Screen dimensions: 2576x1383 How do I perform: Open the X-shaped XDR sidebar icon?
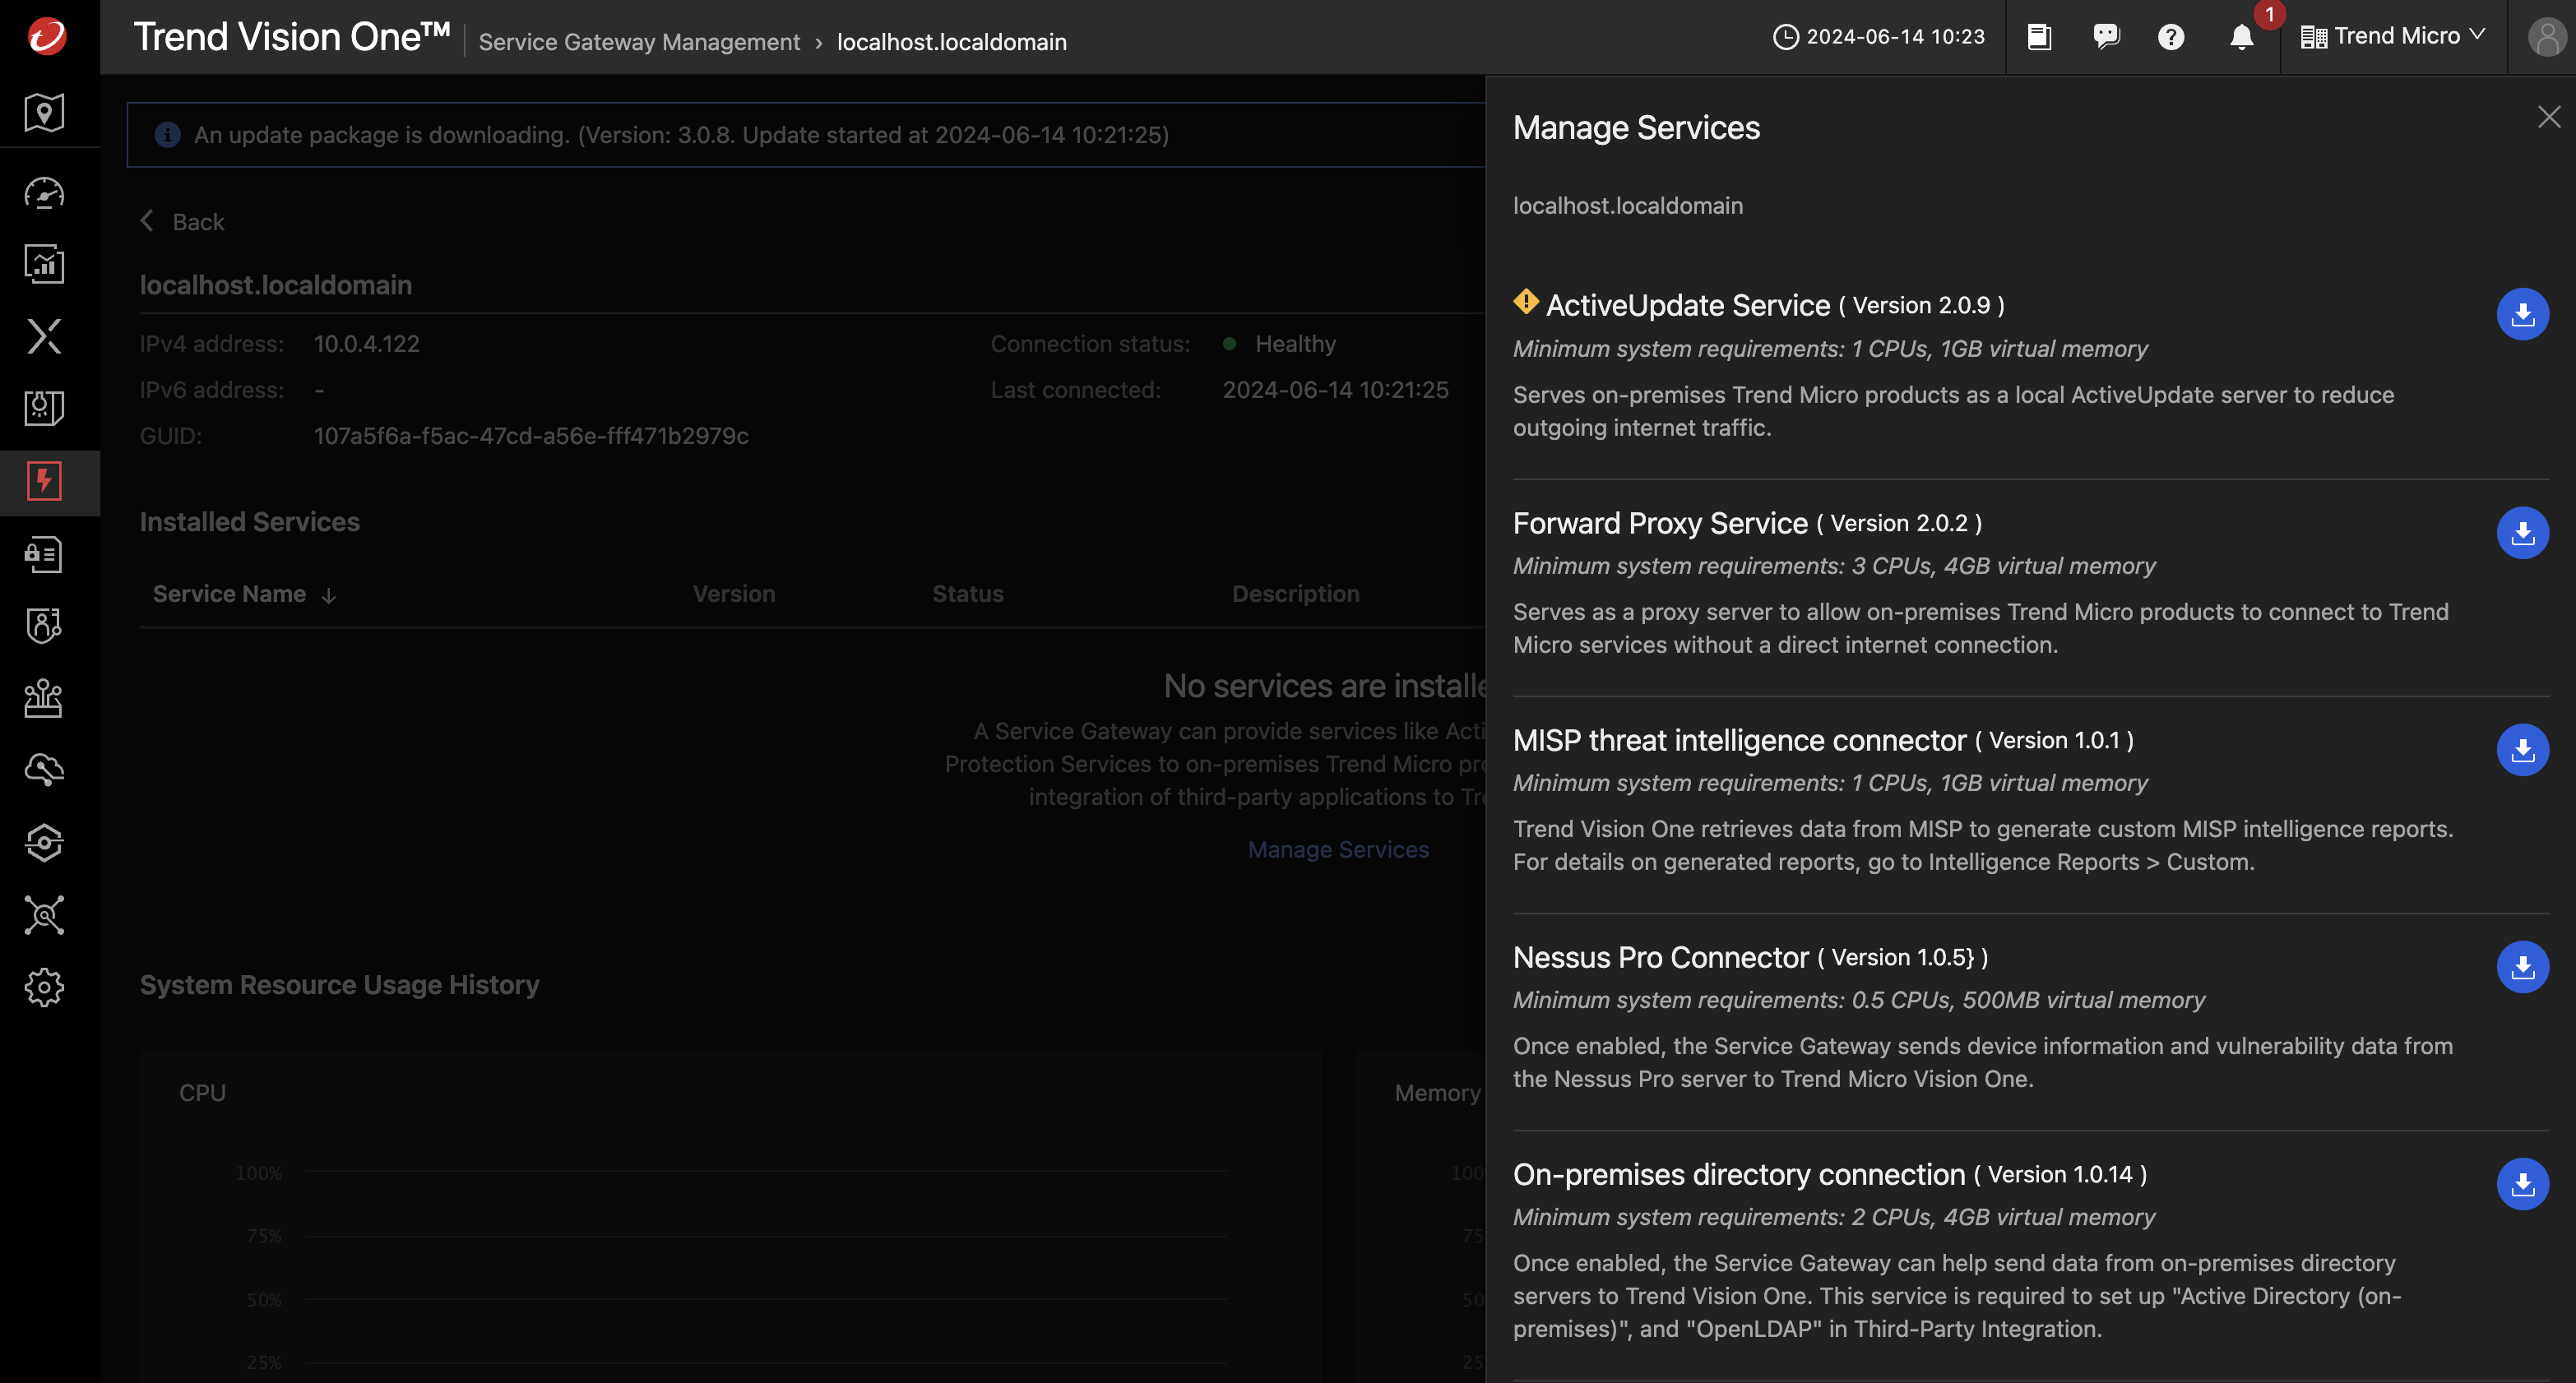(44, 336)
